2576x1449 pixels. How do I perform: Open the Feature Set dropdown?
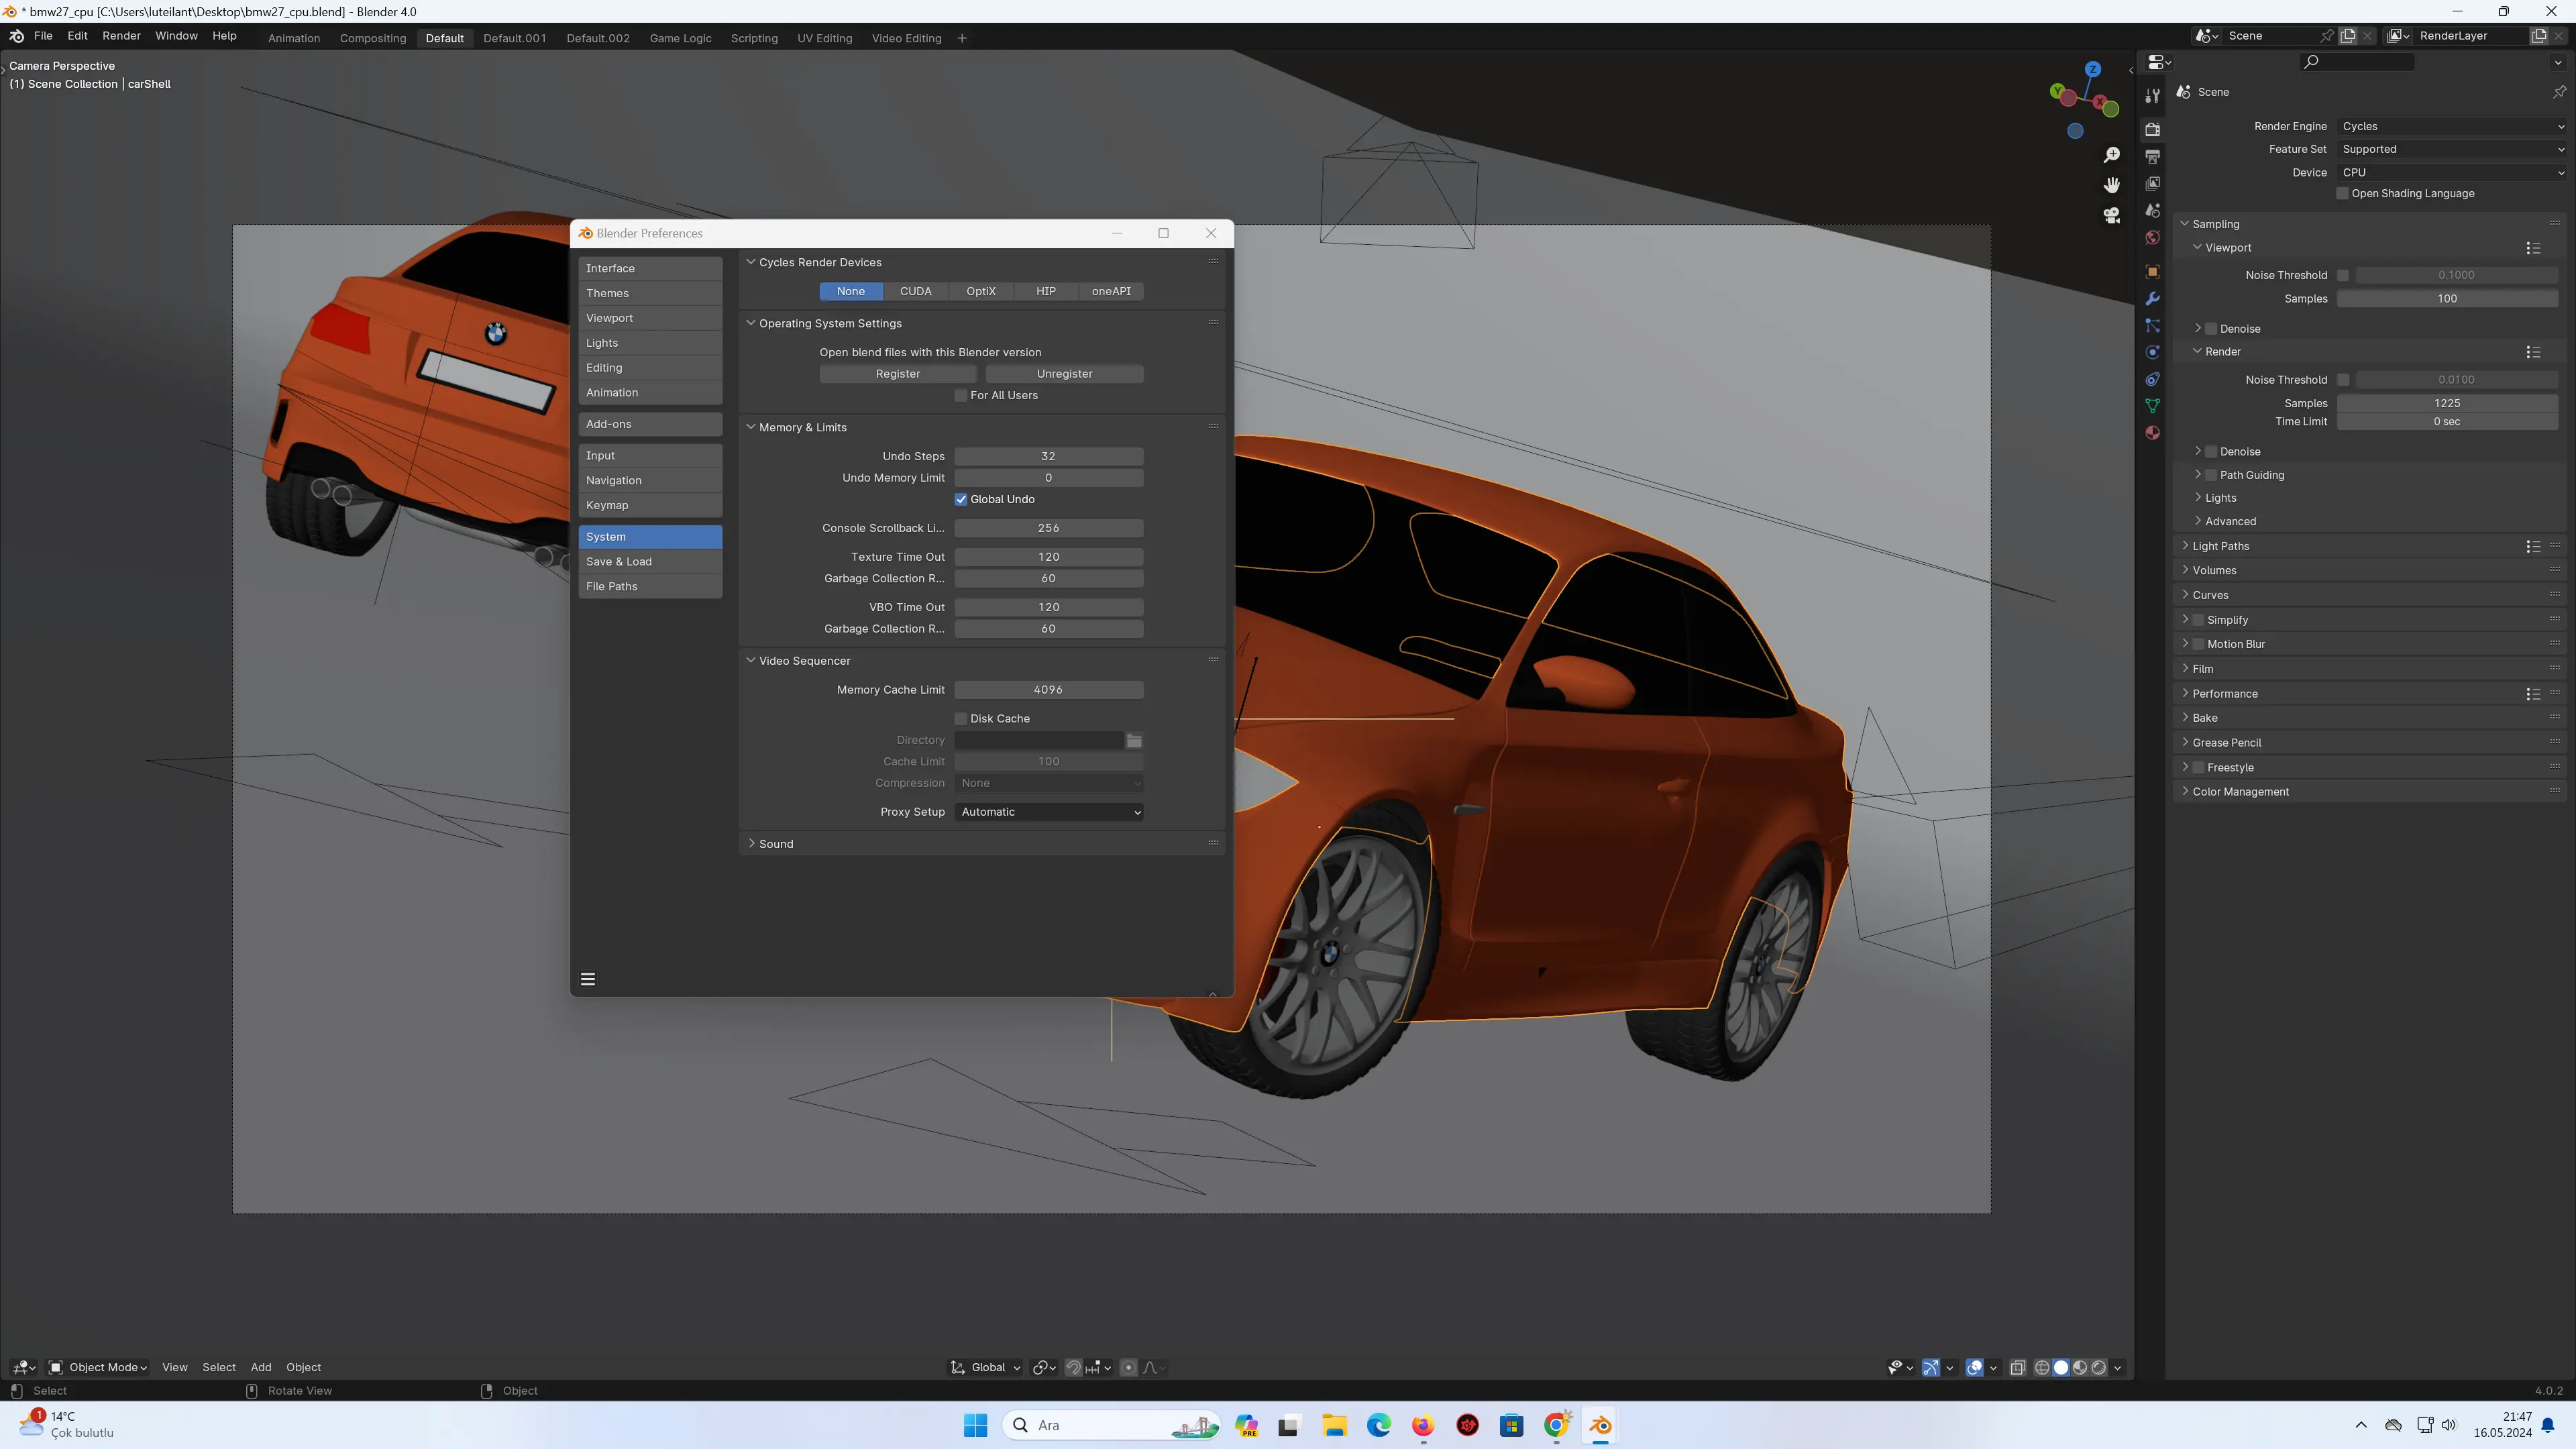tap(2452, 149)
